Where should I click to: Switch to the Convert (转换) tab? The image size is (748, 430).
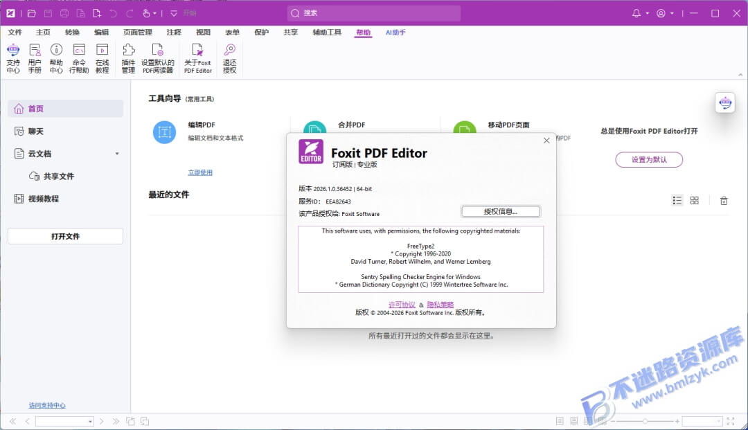(72, 33)
